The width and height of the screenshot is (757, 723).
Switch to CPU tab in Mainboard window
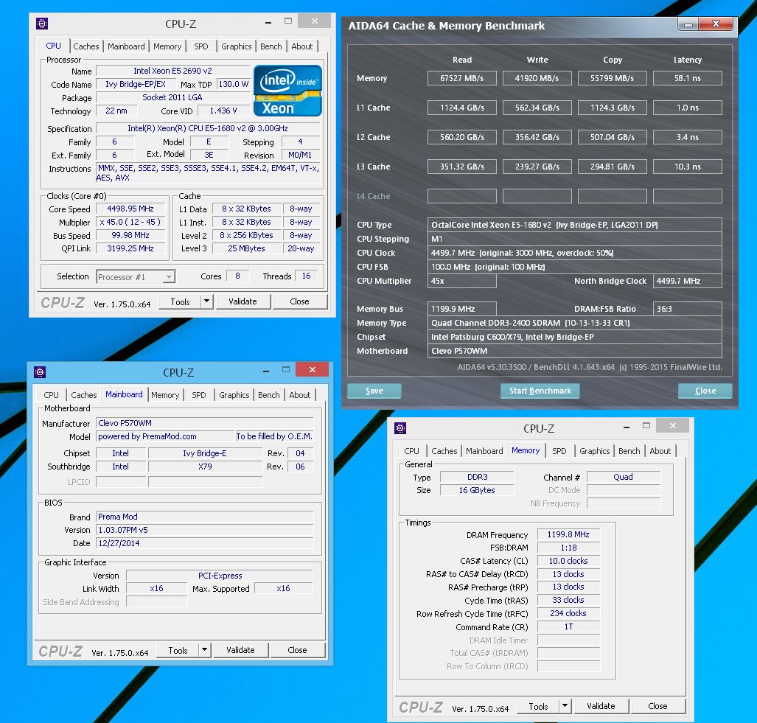click(x=51, y=395)
